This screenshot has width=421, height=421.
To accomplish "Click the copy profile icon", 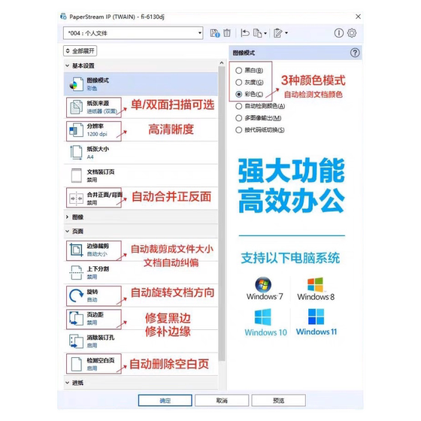I will 257,33.
